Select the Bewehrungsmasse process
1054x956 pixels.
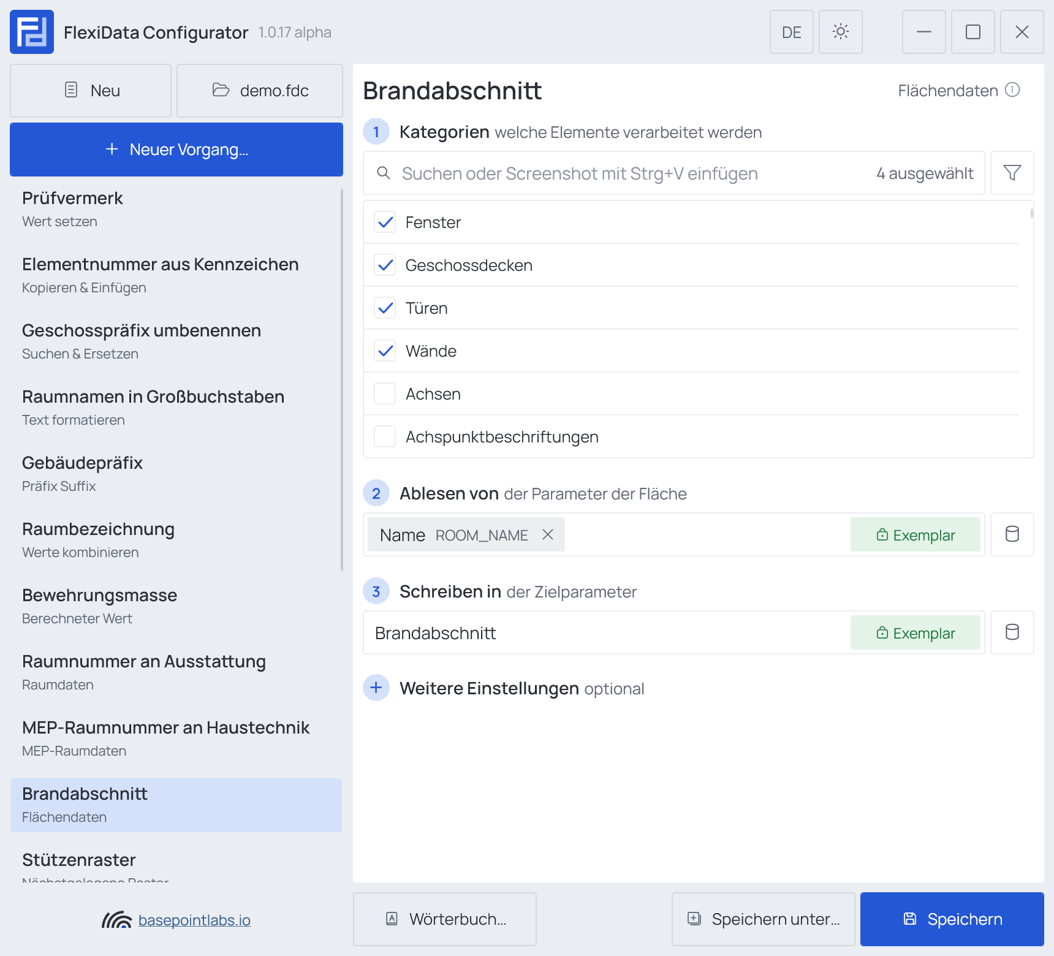coord(176,607)
